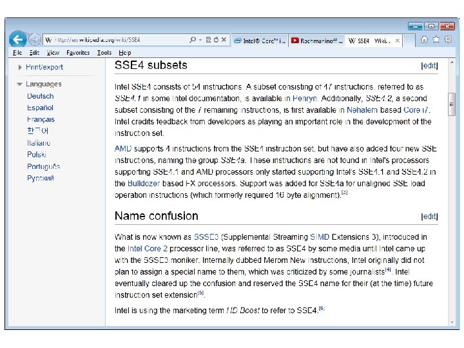
Task: Open a new tab button
Action: [409, 41]
